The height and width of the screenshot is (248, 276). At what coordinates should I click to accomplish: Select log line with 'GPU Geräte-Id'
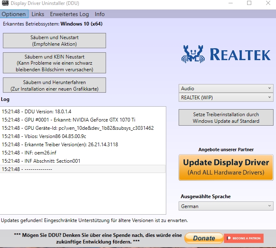(x=83, y=128)
